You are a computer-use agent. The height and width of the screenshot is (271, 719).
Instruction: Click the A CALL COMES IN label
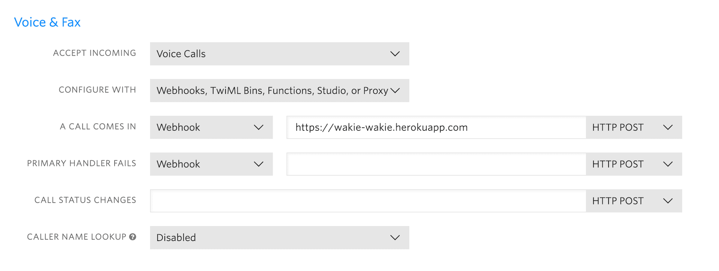pos(98,126)
